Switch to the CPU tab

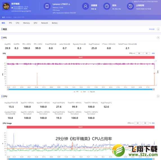pyautogui.click(x=17, y=23)
